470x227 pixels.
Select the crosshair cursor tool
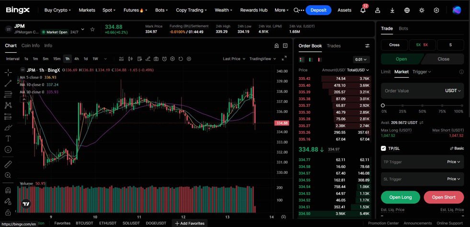8,72
